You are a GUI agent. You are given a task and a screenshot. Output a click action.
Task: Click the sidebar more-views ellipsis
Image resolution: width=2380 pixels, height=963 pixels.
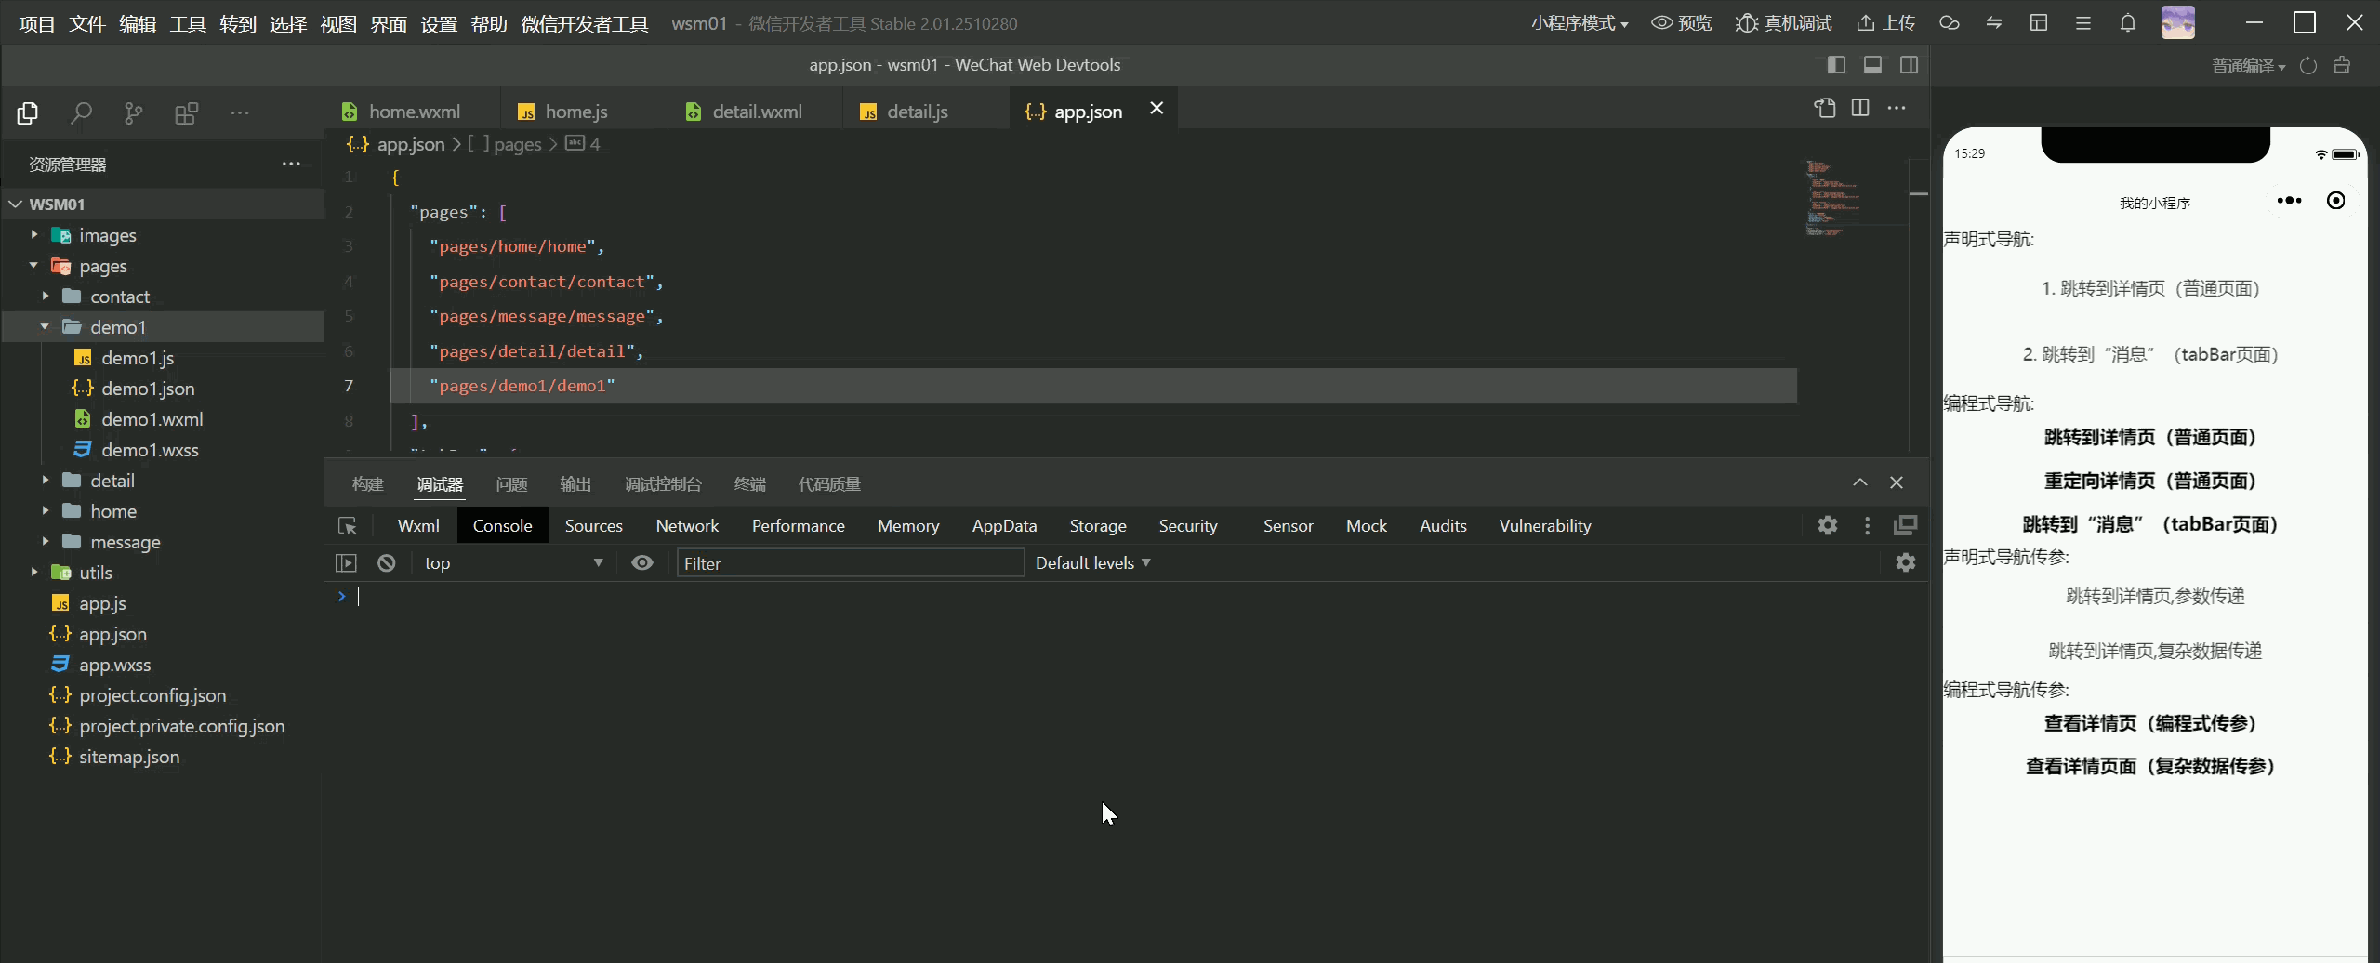[240, 113]
